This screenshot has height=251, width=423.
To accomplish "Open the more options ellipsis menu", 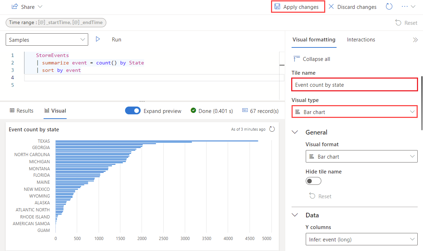I will 405,6.
